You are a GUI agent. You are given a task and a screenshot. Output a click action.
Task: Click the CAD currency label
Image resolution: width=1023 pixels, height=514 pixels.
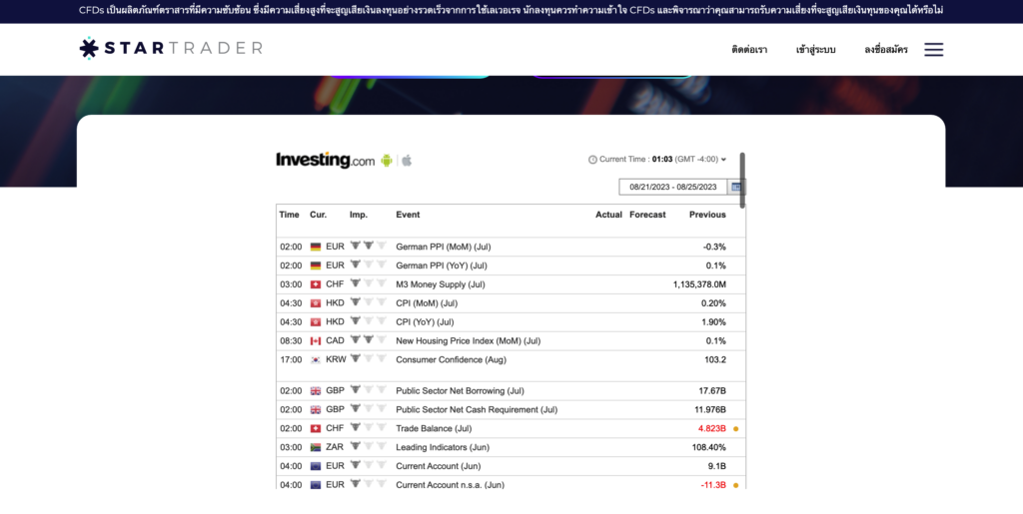tap(336, 341)
